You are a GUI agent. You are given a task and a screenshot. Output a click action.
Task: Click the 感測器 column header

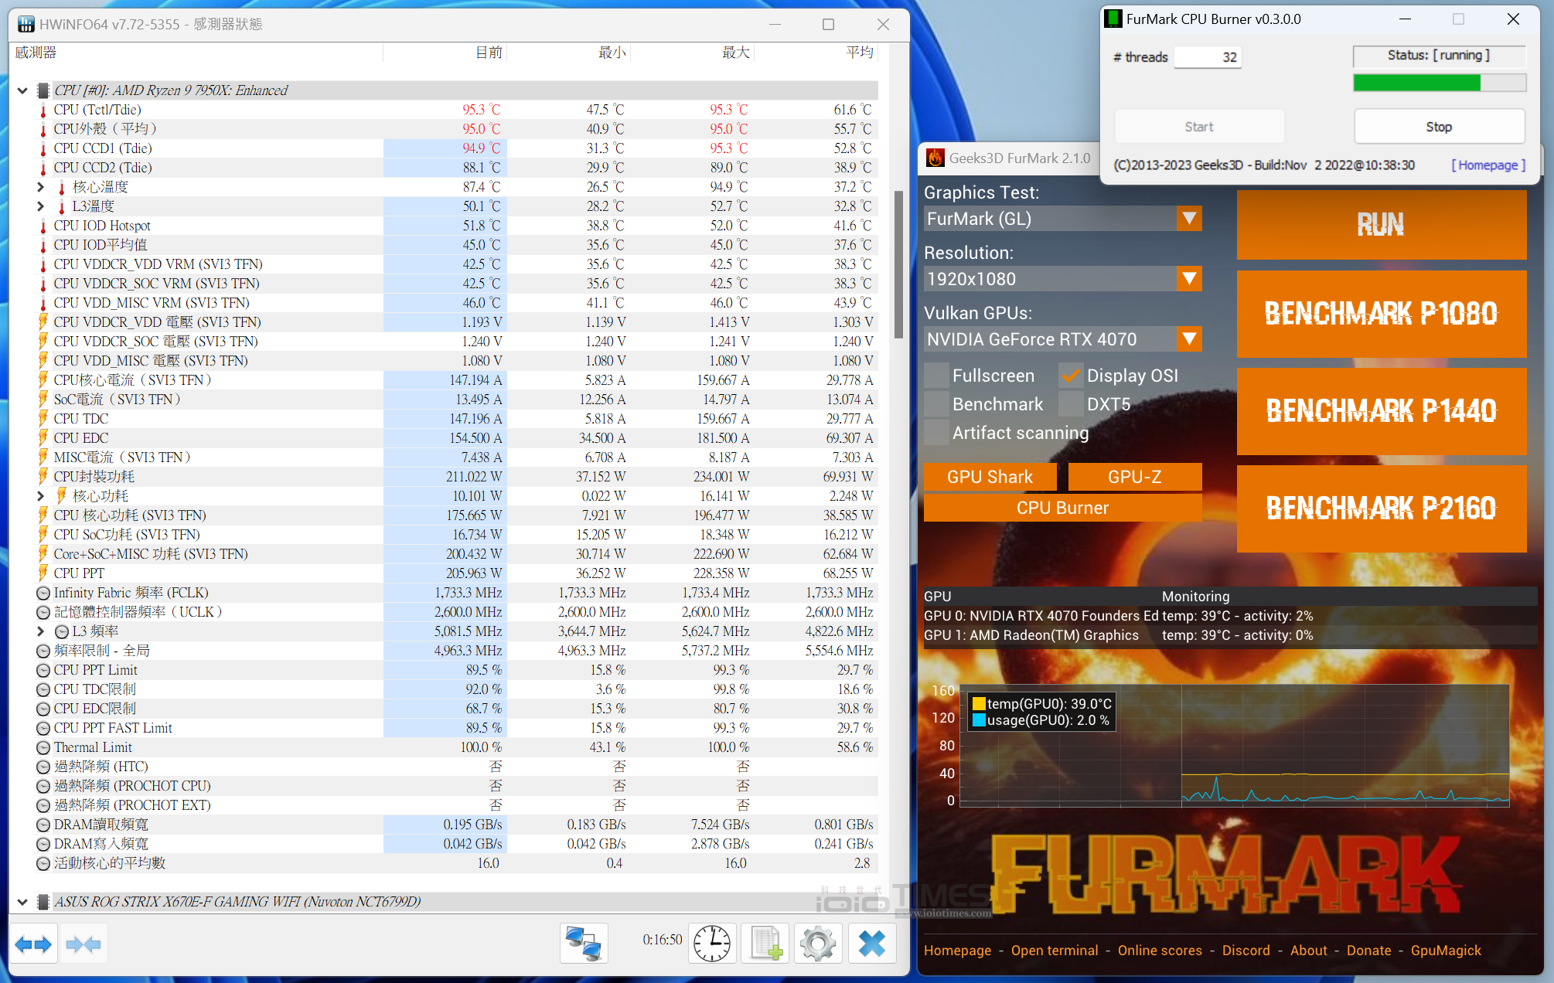[36, 53]
